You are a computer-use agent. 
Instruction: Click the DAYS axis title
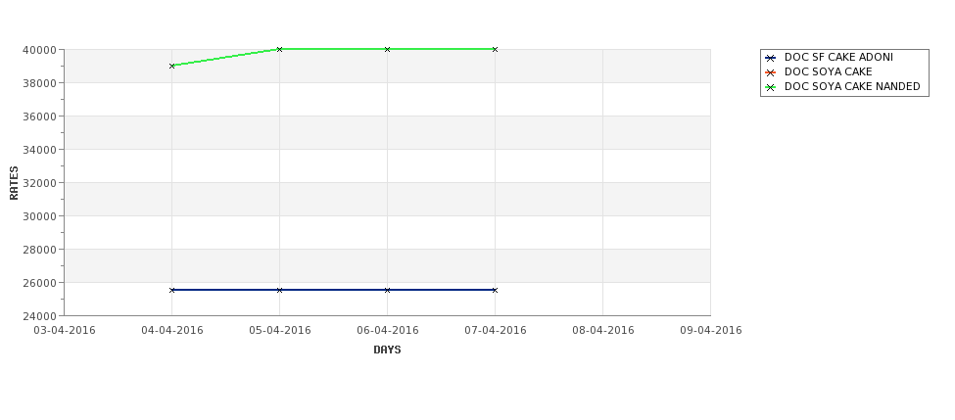point(387,350)
